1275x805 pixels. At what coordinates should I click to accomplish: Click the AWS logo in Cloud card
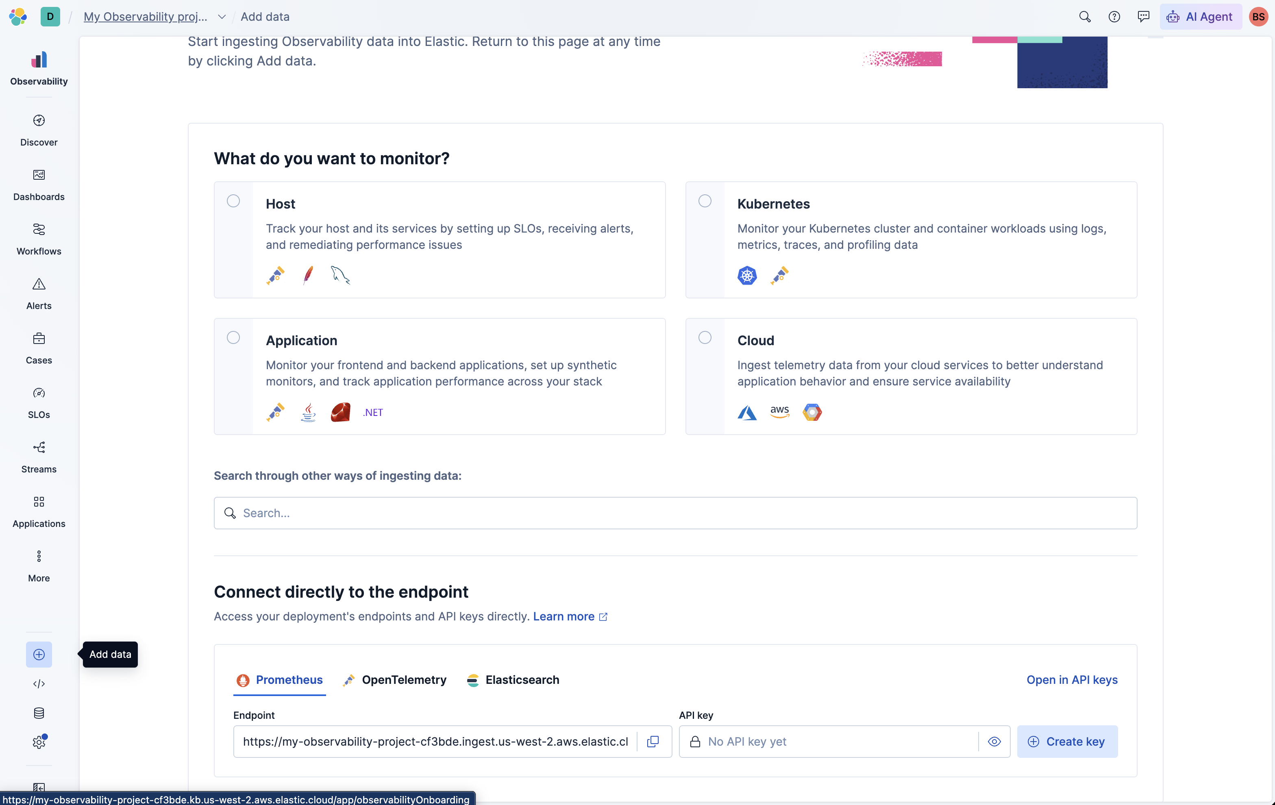coord(779,412)
